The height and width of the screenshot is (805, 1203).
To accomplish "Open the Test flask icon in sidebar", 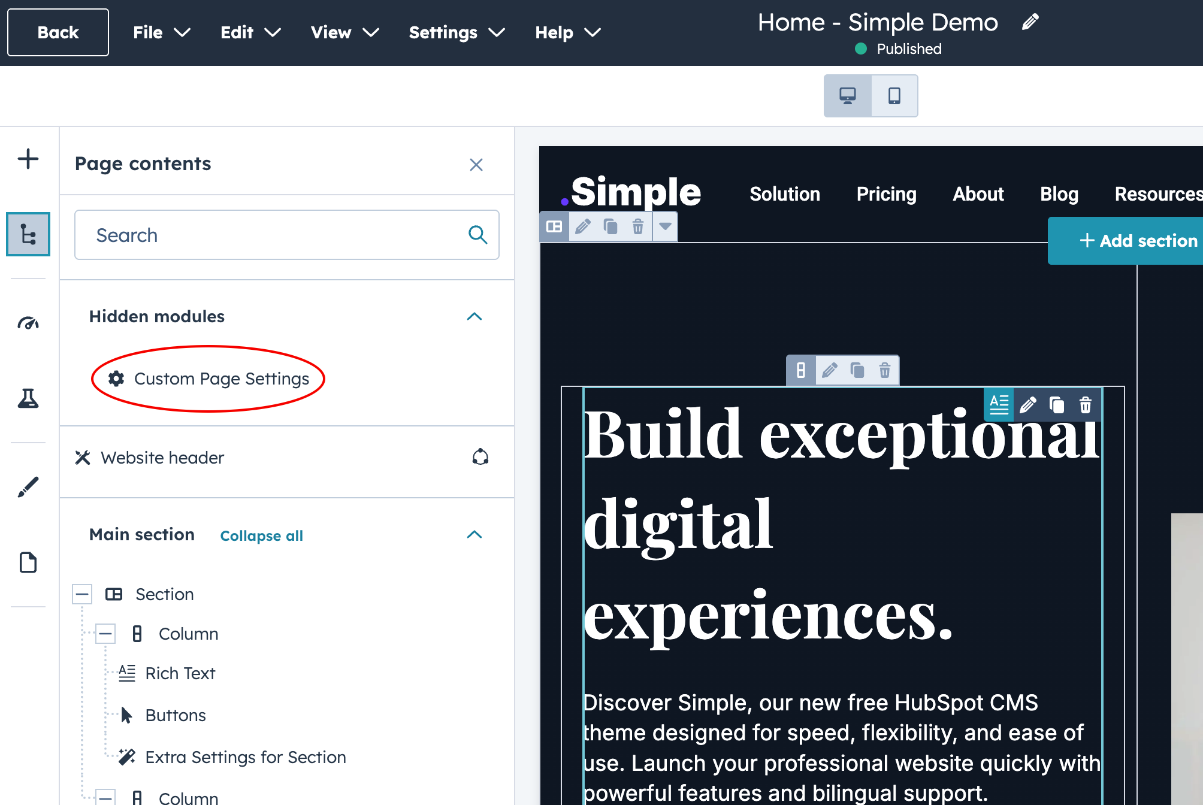I will click(28, 400).
